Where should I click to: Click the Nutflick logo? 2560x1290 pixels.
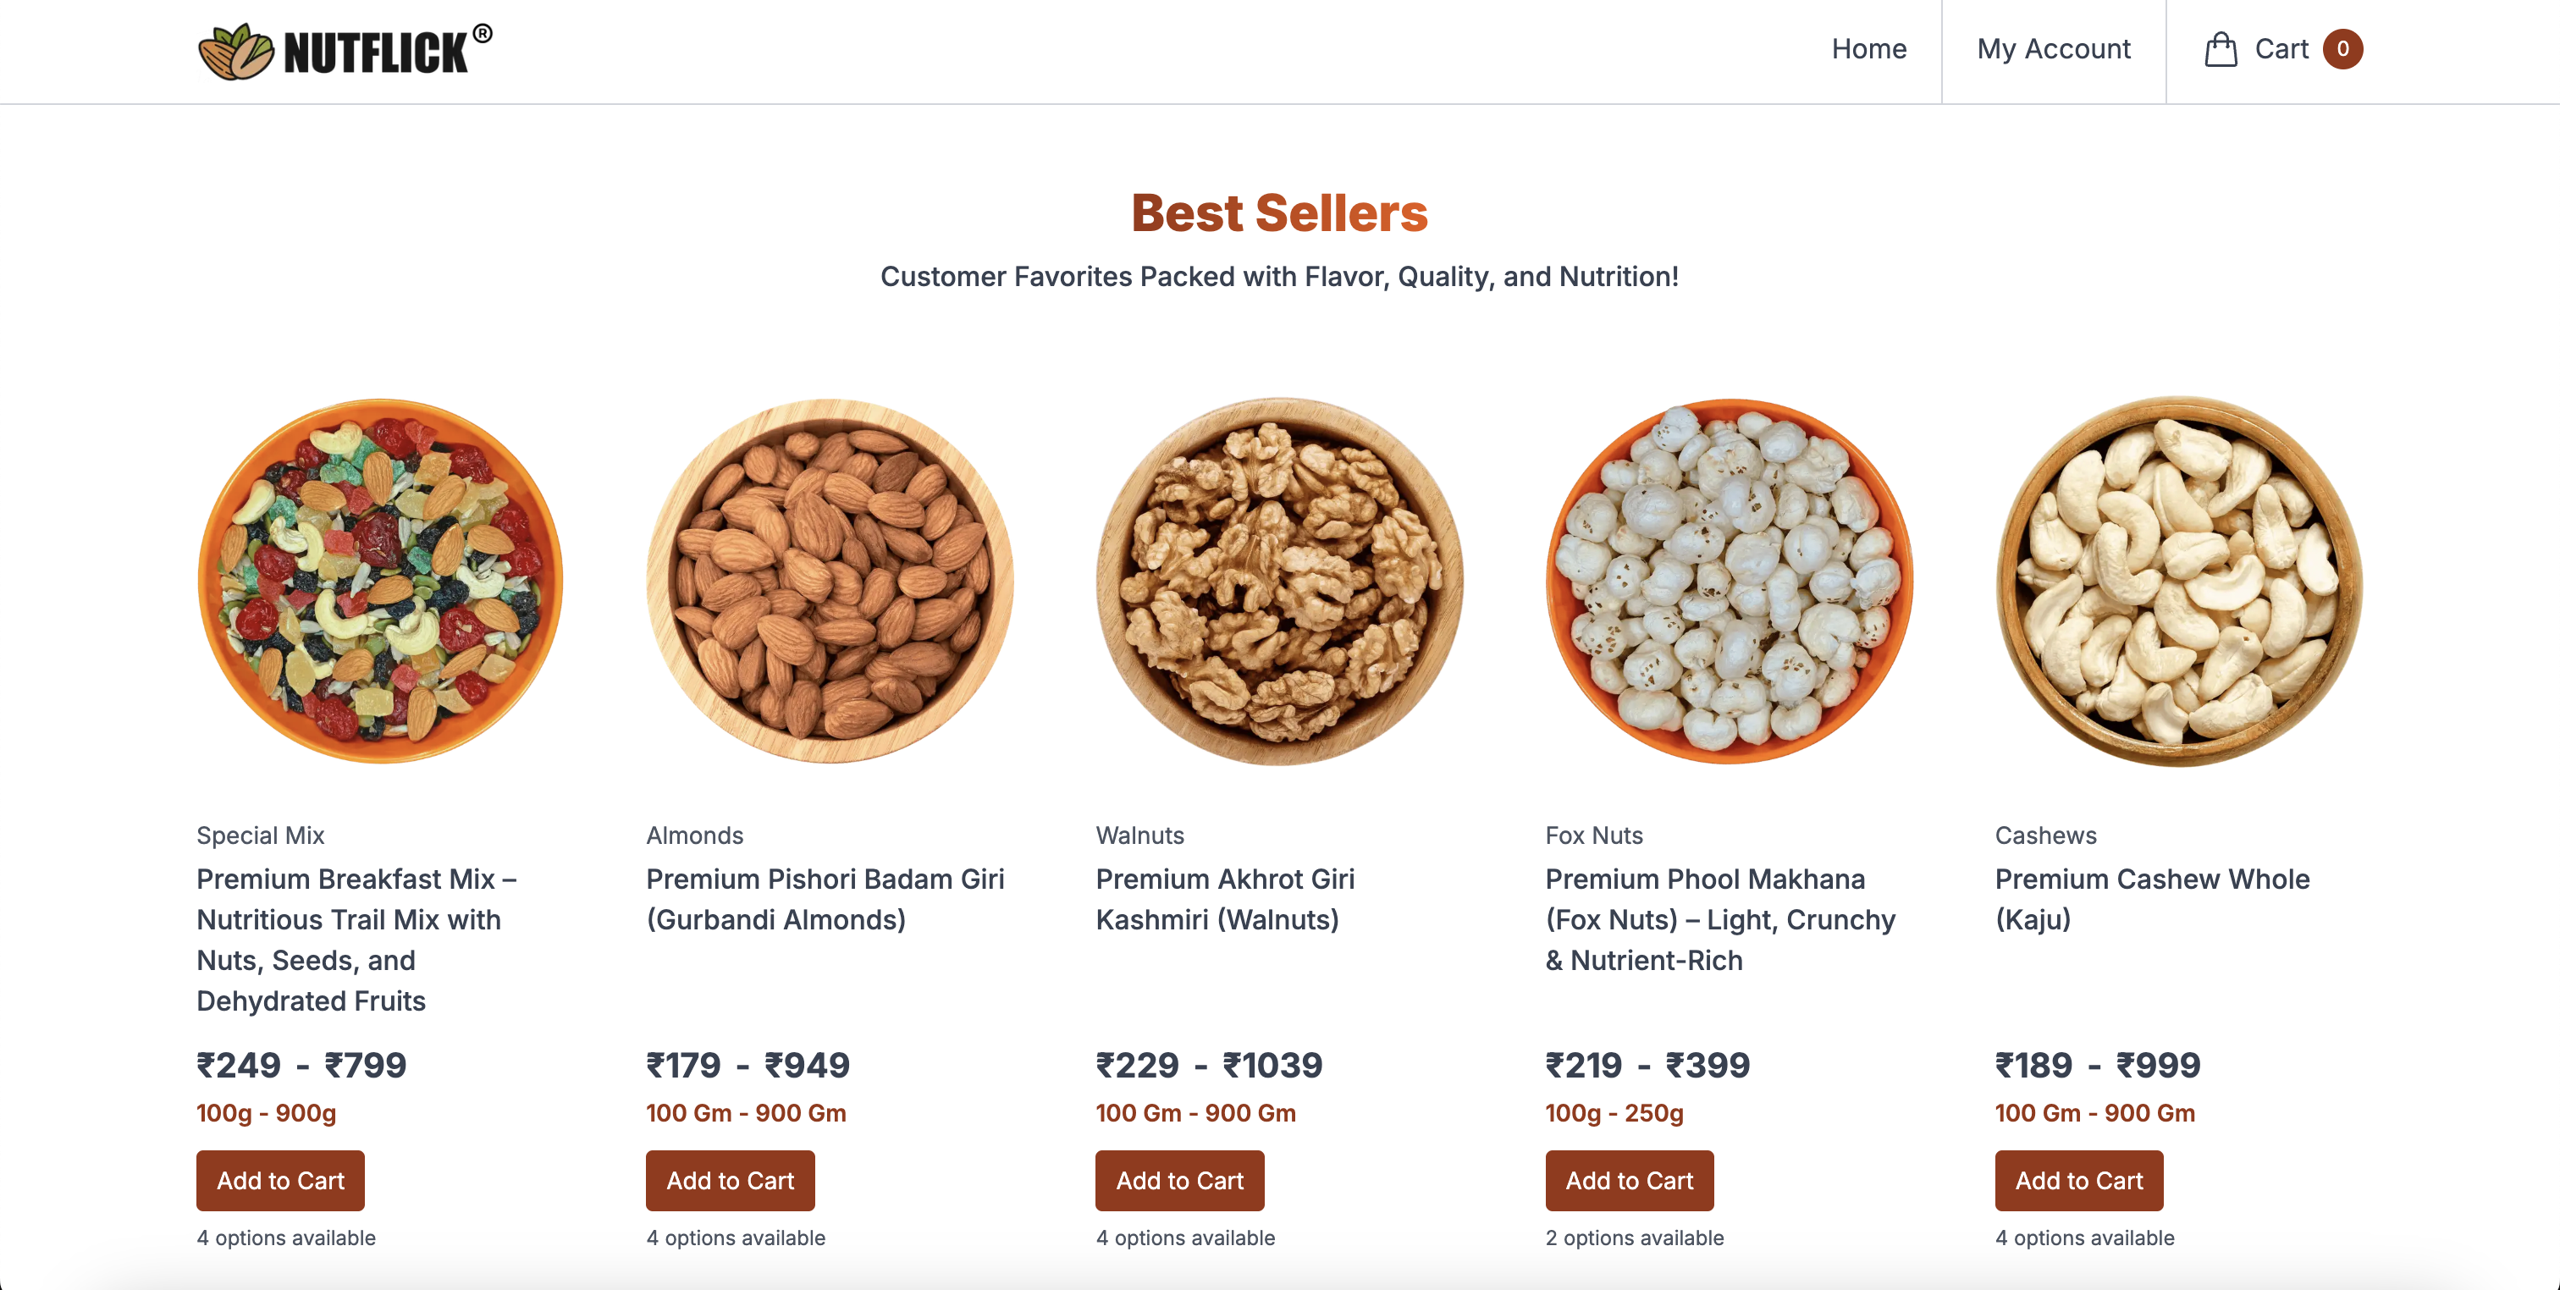344,51
